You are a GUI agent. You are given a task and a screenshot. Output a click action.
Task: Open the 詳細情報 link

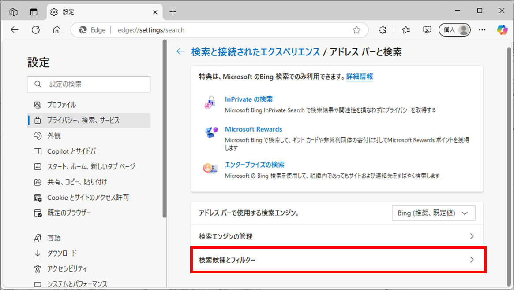coord(359,77)
